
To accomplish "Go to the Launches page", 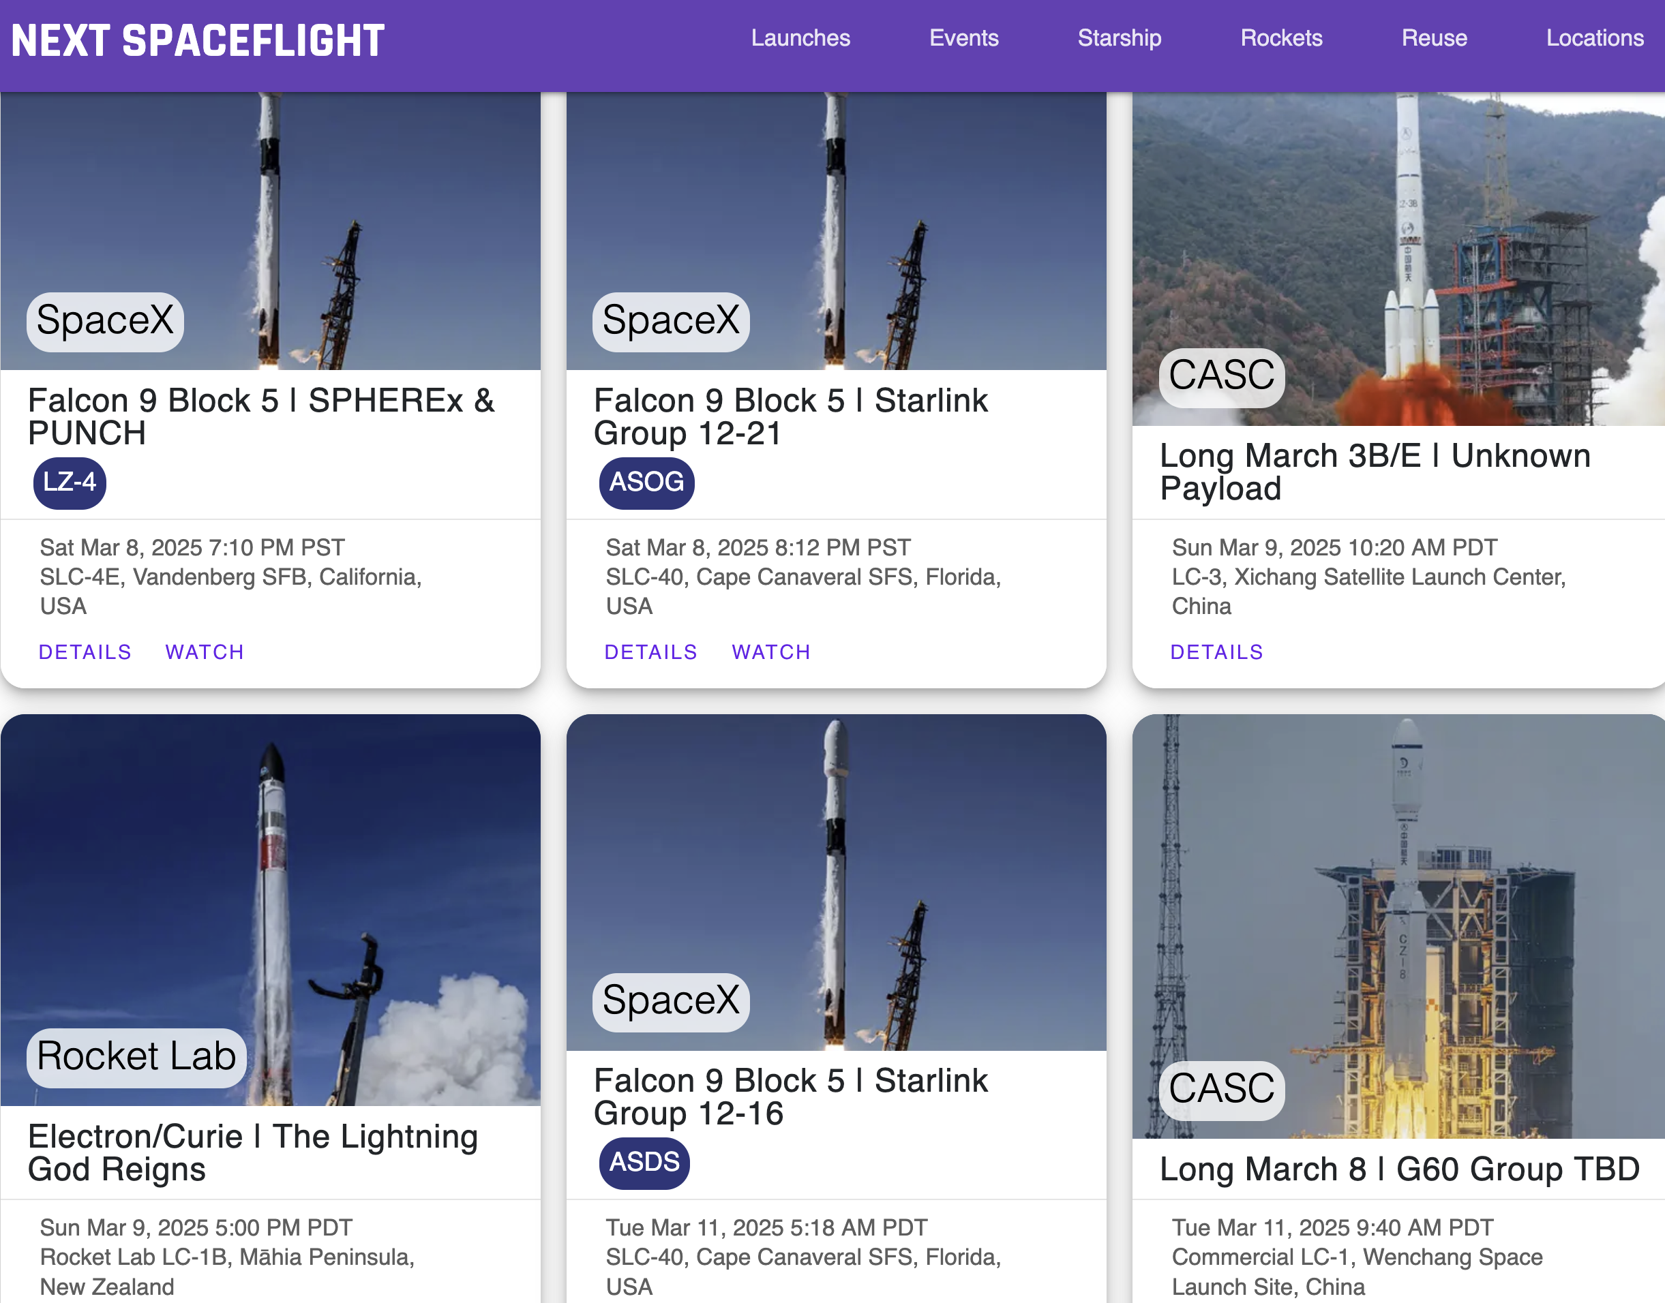I will [x=800, y=38].
